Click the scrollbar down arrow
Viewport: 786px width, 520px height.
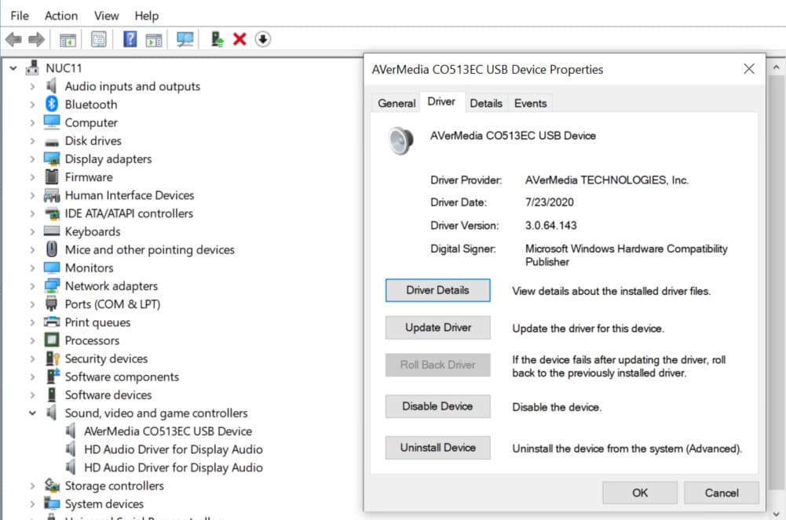pyautogui.click(x=776, y=514)
